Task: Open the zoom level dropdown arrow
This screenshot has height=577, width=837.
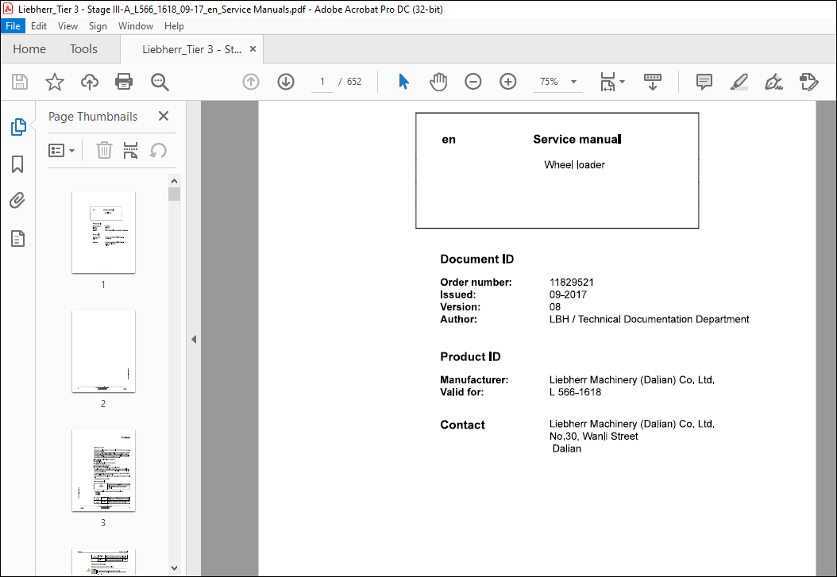Action: pos(574,82)
